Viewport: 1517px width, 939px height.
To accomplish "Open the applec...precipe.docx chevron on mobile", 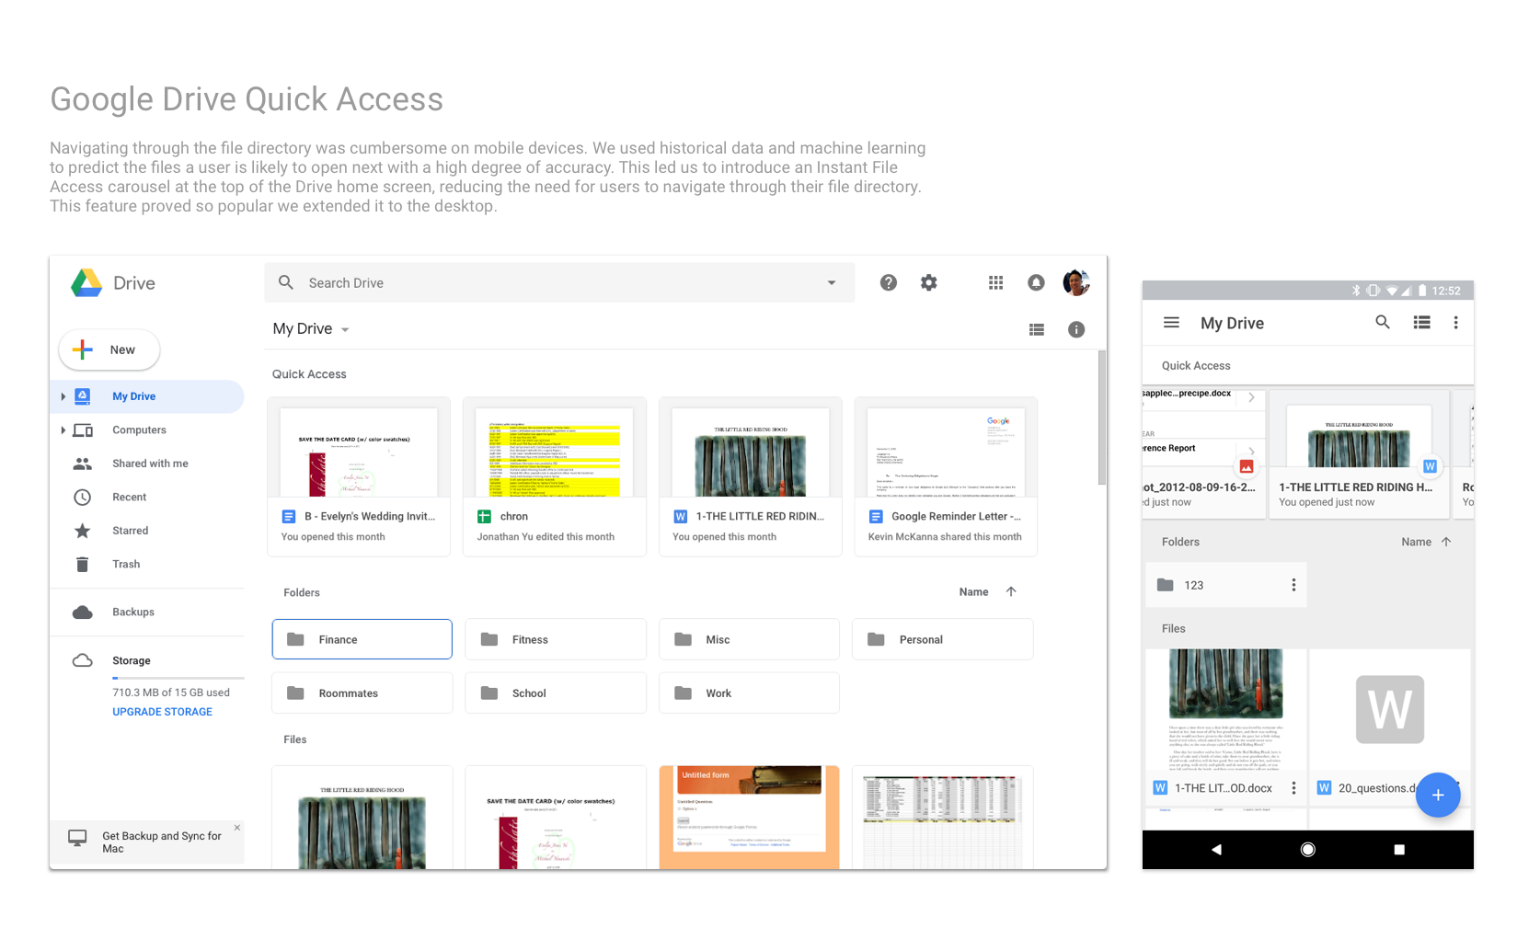I will point(1251,397).
